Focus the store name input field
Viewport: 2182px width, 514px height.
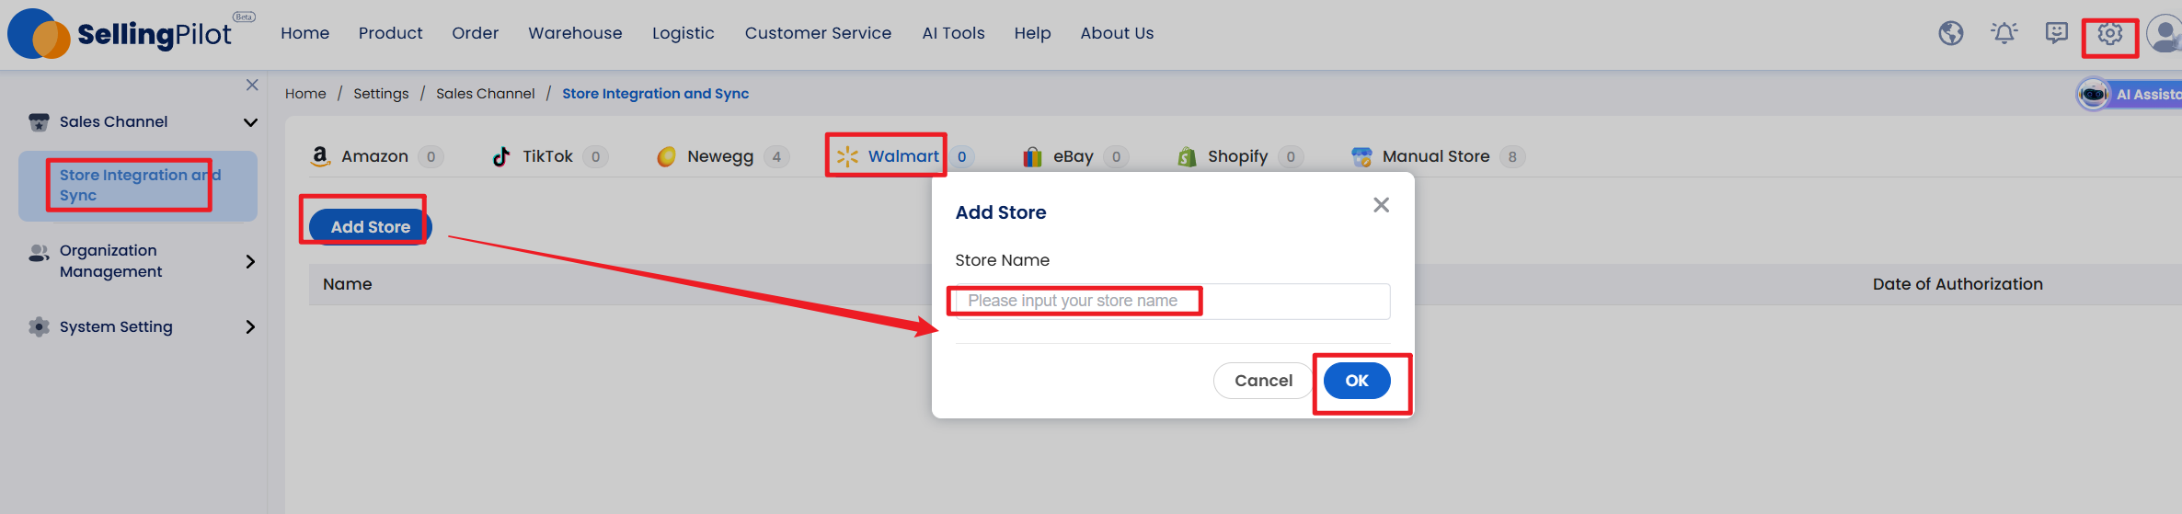[1172, 301]
